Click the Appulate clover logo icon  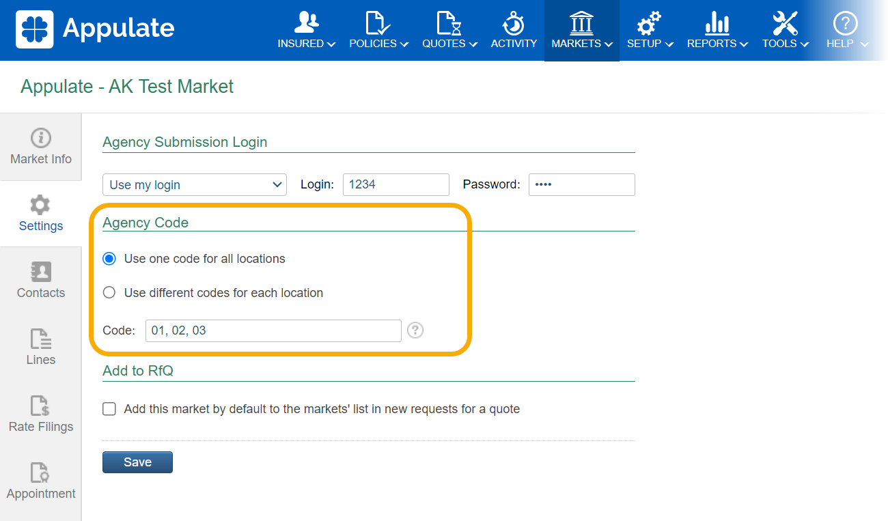34,29
